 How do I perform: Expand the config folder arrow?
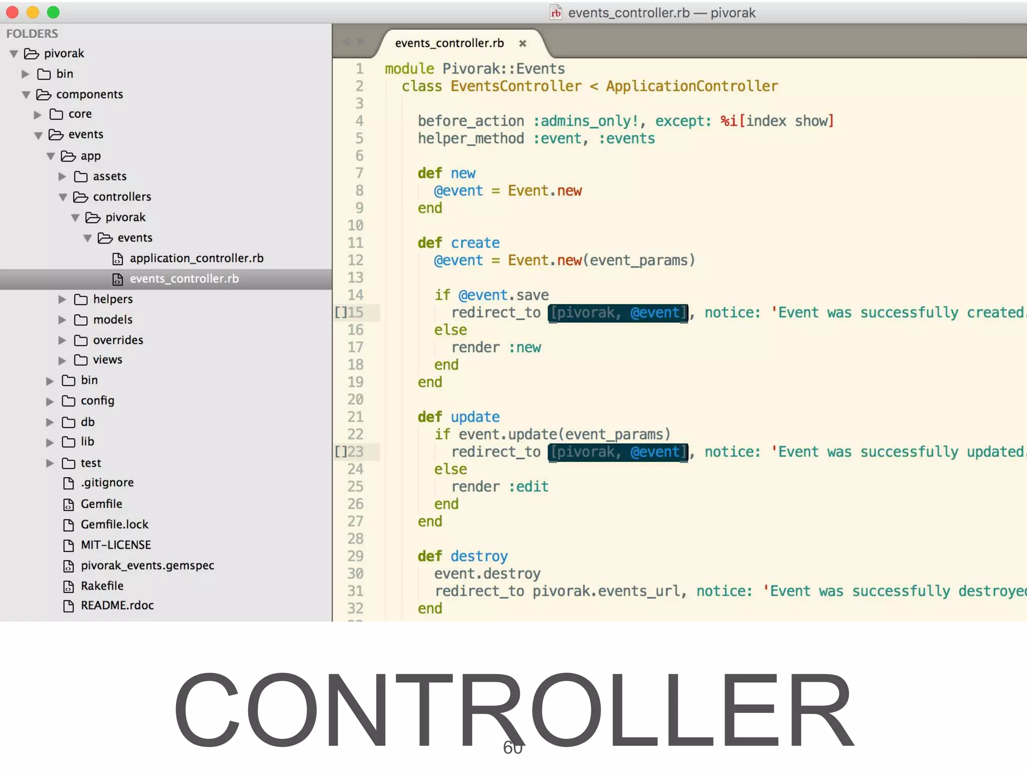point(50,402)
